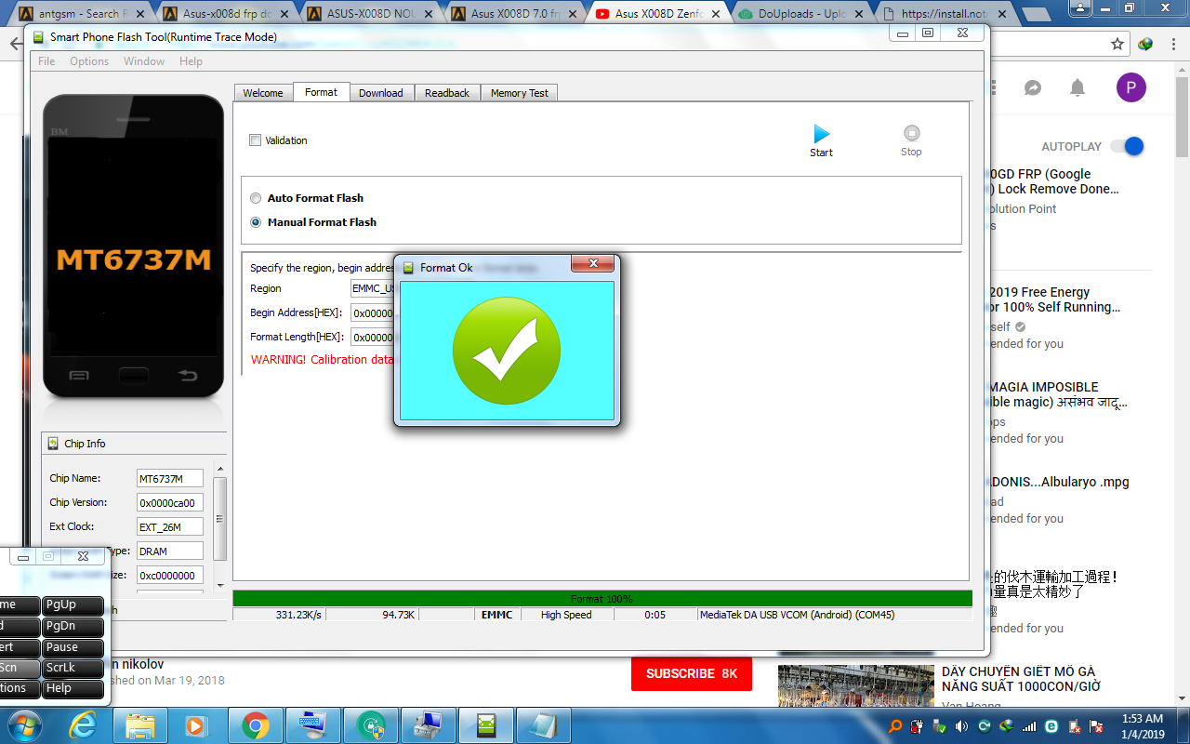This screenshot has width=1190, height=744.
Task: Open the Help menu in Flash Tool
Action: coord(191,61)
